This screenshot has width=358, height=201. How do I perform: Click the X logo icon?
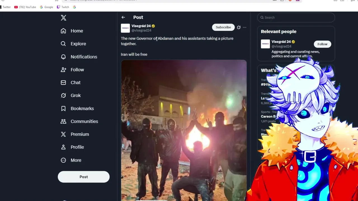click(63, 18)
